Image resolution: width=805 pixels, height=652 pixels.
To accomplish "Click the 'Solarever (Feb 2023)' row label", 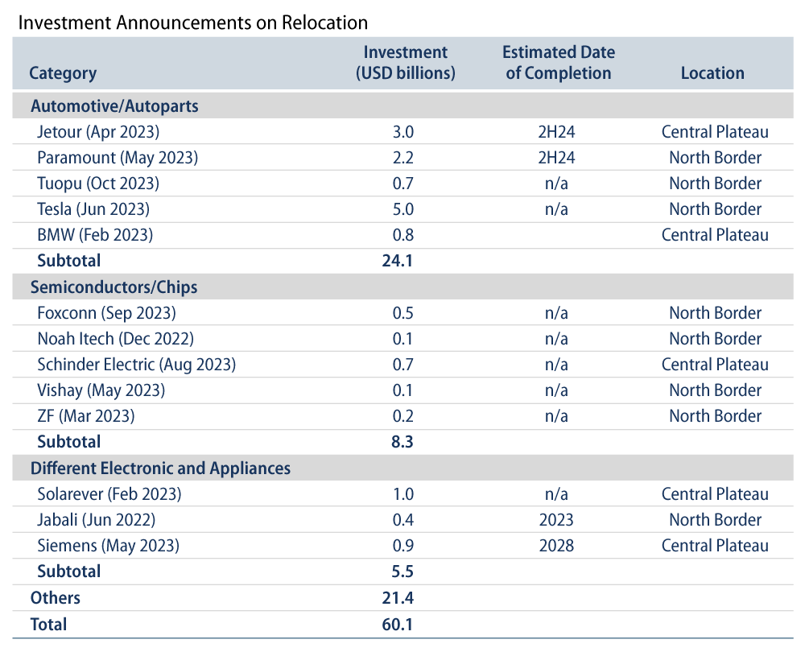I will [109, 494].
